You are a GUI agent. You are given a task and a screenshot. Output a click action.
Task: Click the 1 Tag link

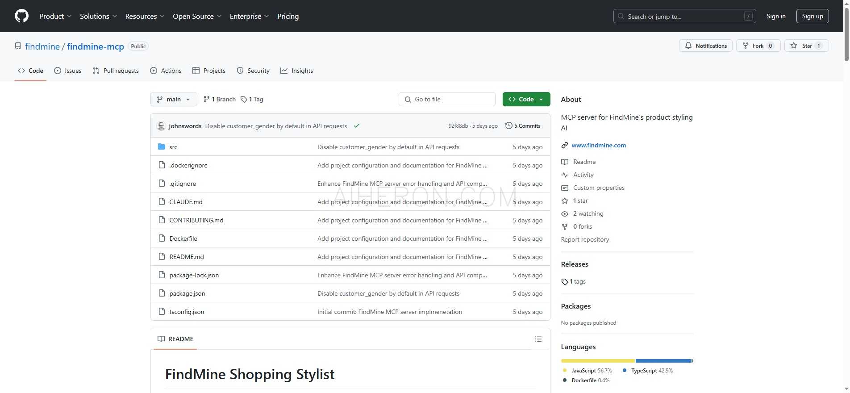252,99
